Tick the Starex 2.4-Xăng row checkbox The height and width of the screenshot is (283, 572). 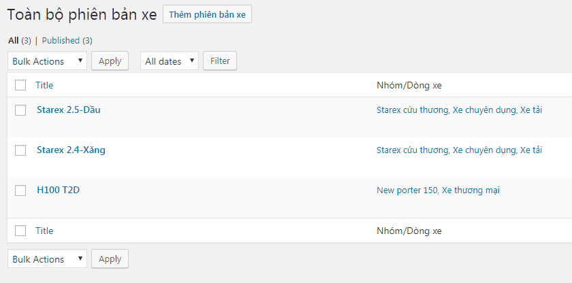20,150
